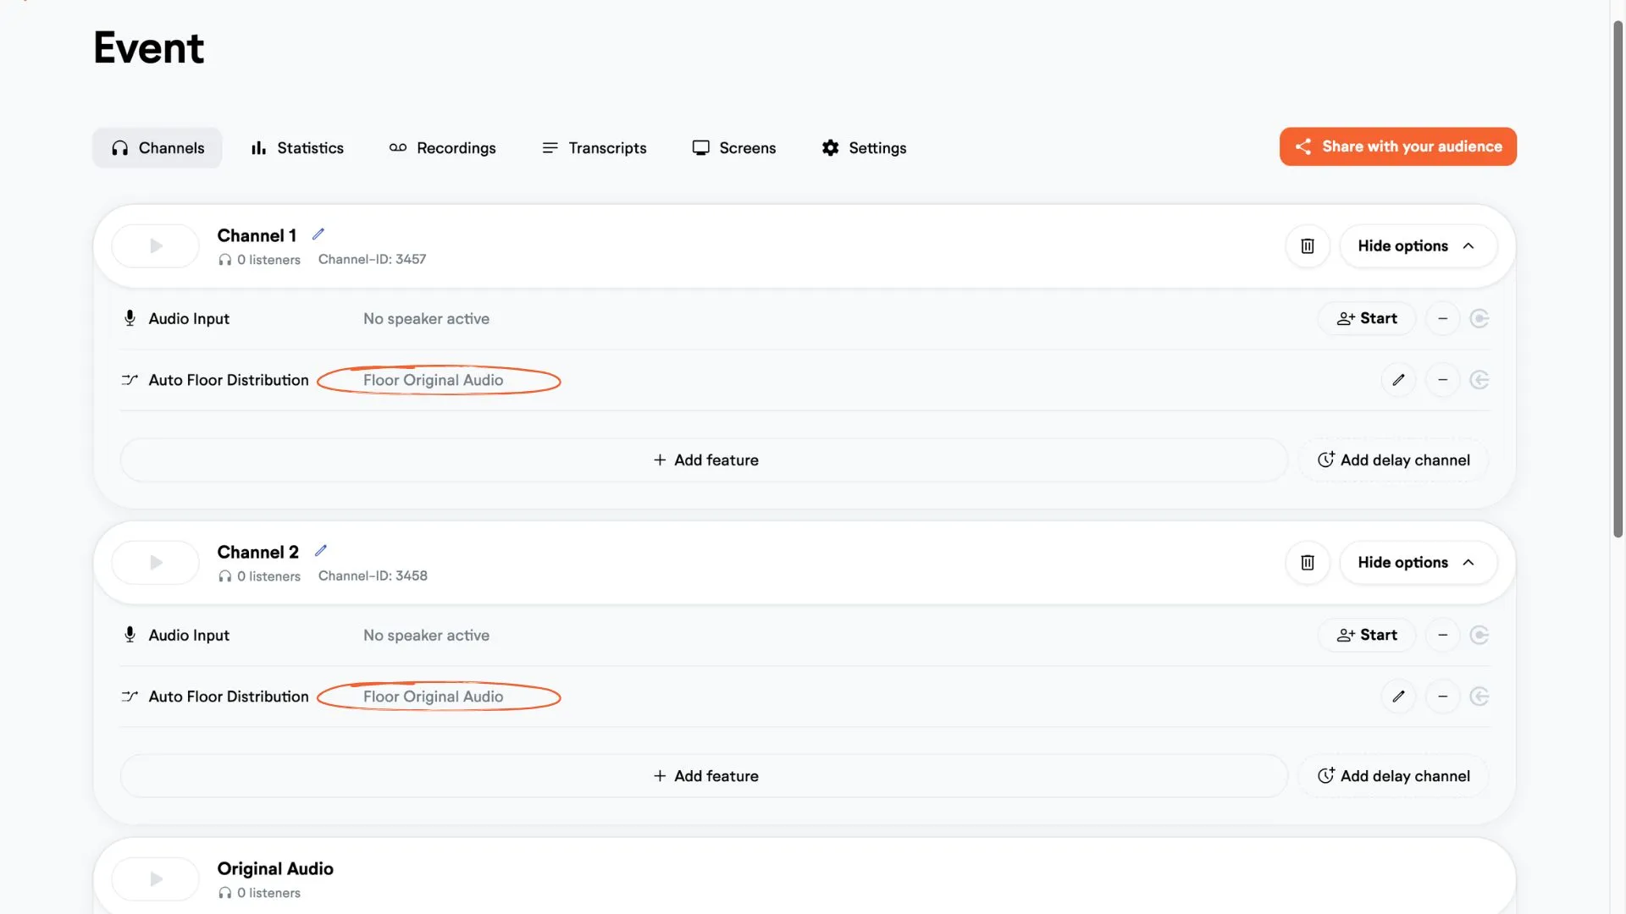Screen dimensions: 1626x914
Task: Add feature to Channel 1
Action: click(x=705, y=460)
